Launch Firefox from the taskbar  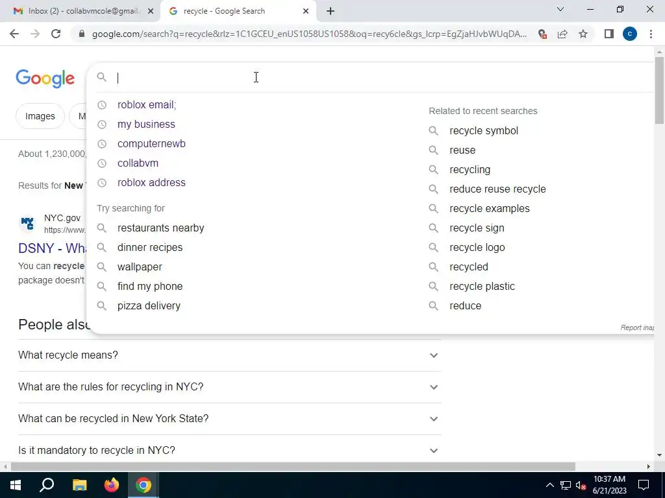[112, 485]
